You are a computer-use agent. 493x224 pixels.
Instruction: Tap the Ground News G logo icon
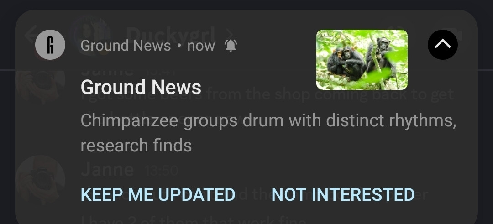(x=50, y=45)
